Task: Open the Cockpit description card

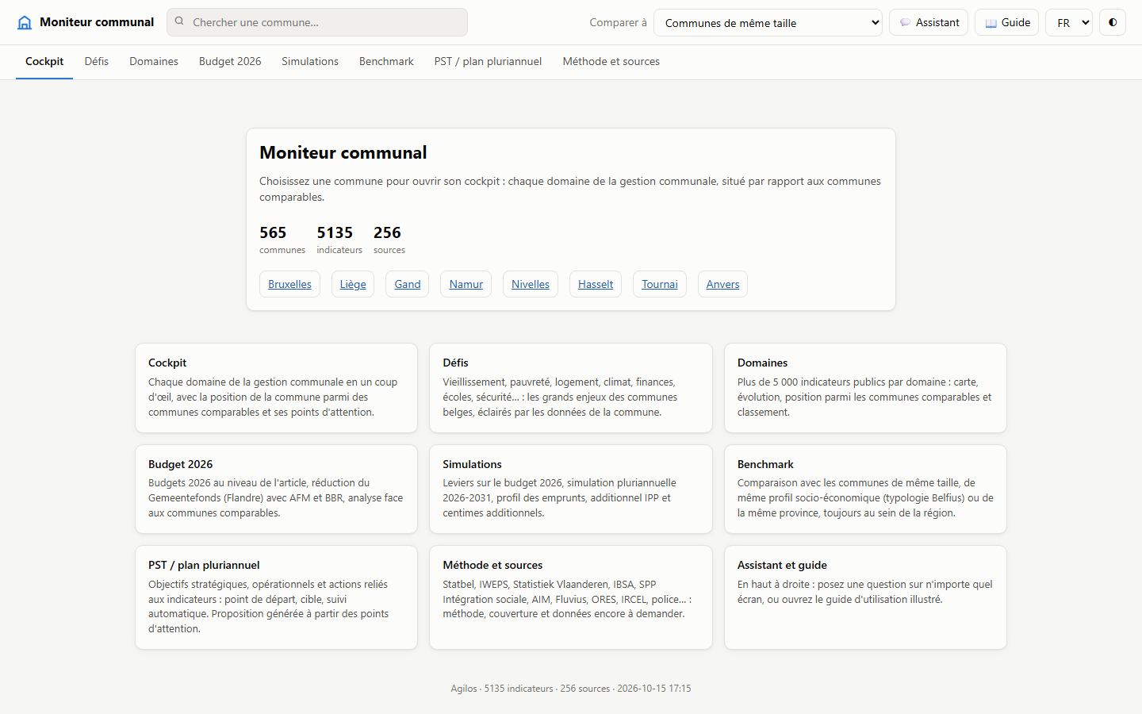Action: pyautogui.click(x=276, y=388)
